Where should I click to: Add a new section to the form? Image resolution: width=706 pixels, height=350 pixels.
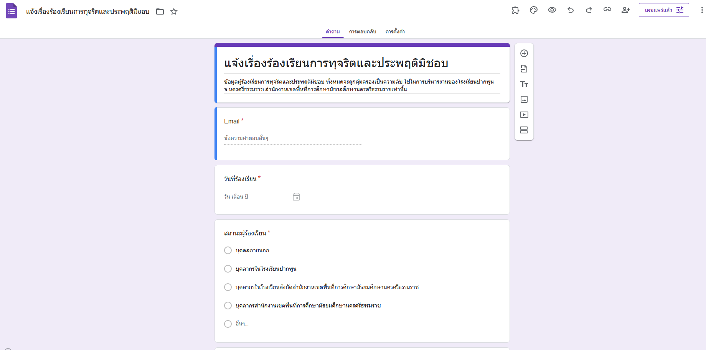524,130
